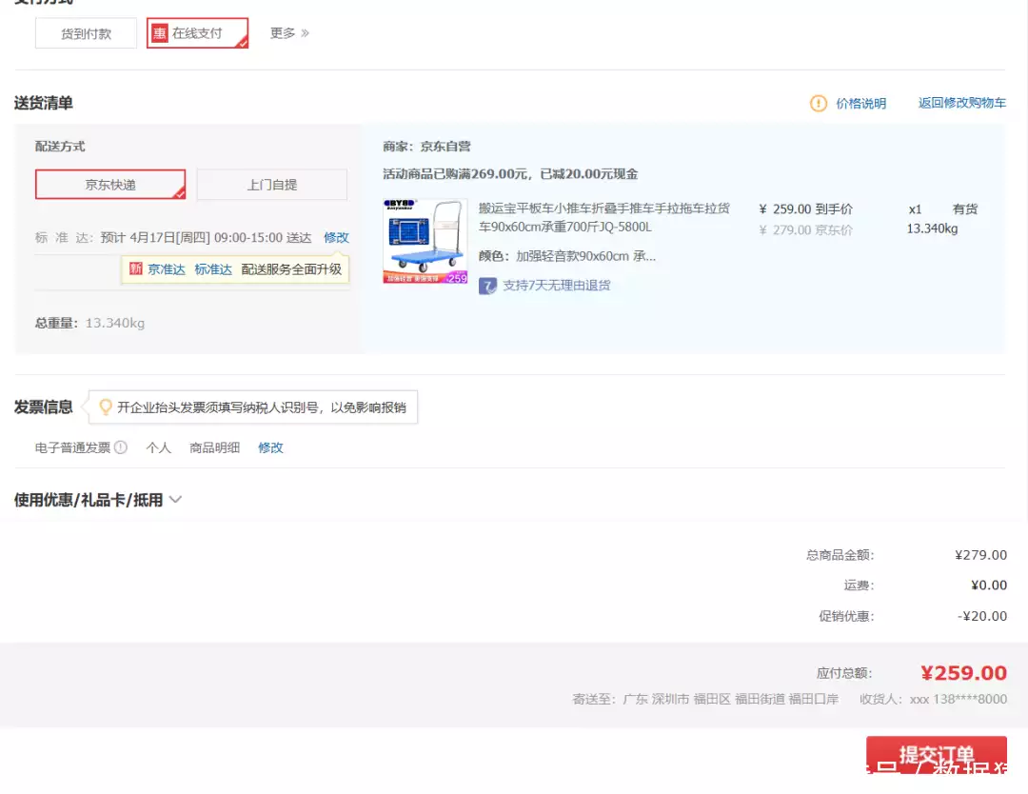The height and width of the screenshot is (794, 1028).
Task: Open the hand cart product thumbnail
Action: point(425,241)
